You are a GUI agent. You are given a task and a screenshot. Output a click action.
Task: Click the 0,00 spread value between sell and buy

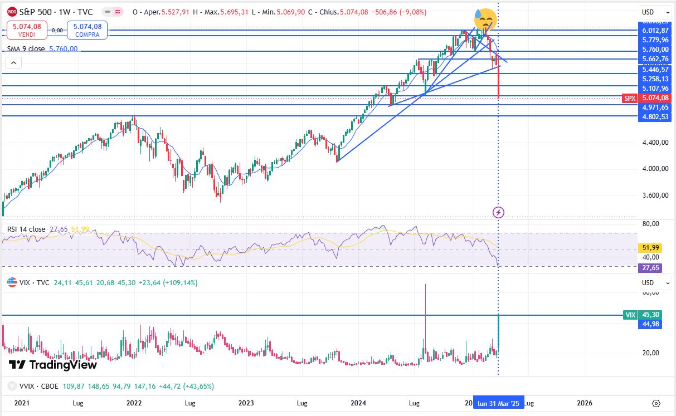point(57,31)
